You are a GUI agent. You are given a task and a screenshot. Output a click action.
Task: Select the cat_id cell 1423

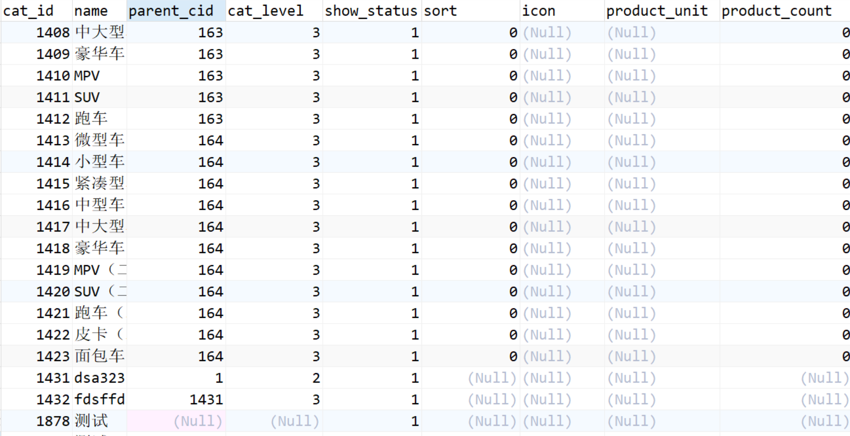(x=53, y=356)
